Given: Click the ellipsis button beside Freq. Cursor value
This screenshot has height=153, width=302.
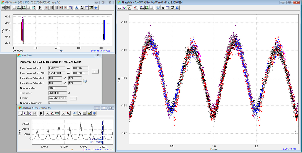Looking at the screenshot, I should tap(95, 71).
